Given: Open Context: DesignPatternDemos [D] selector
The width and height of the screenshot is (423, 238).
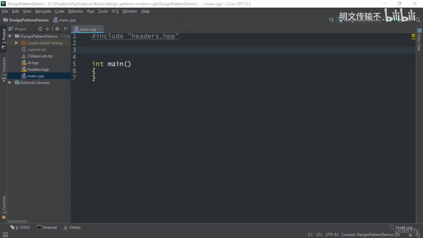Looking at the screenshot, I should (x=370, y=235).
